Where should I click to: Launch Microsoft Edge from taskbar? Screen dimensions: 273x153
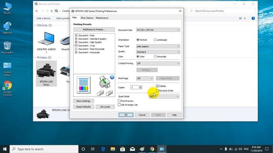pyautogui.click(x=103, y=149)
